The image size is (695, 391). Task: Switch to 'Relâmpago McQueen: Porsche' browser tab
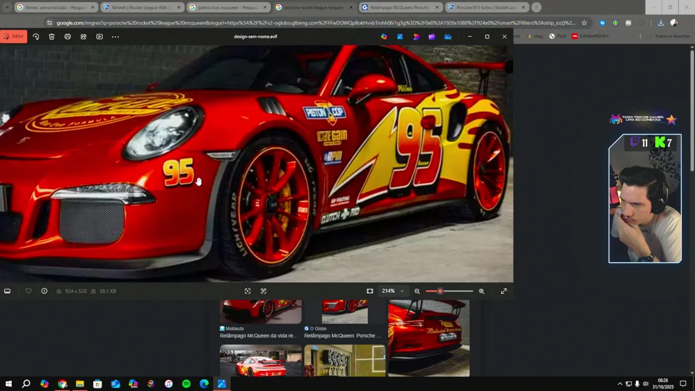coord(400,8)
